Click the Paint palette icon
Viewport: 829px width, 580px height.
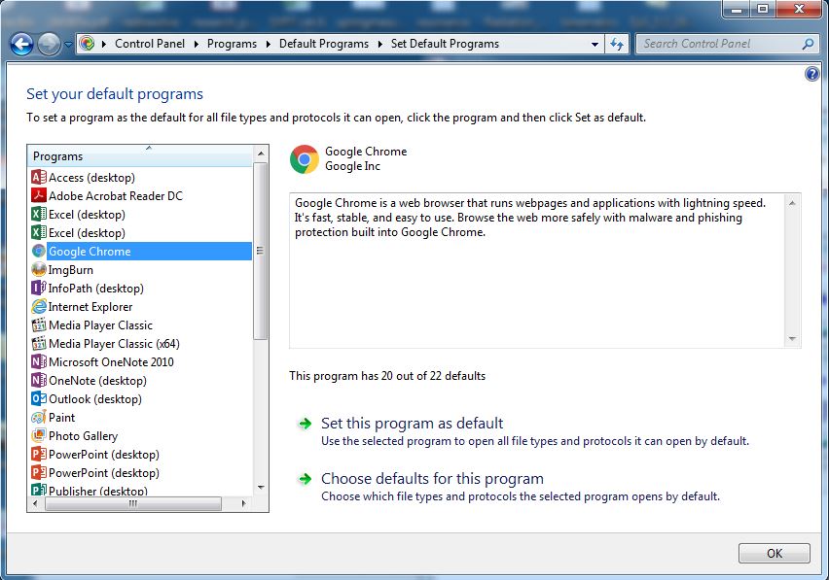pos(39,418)
